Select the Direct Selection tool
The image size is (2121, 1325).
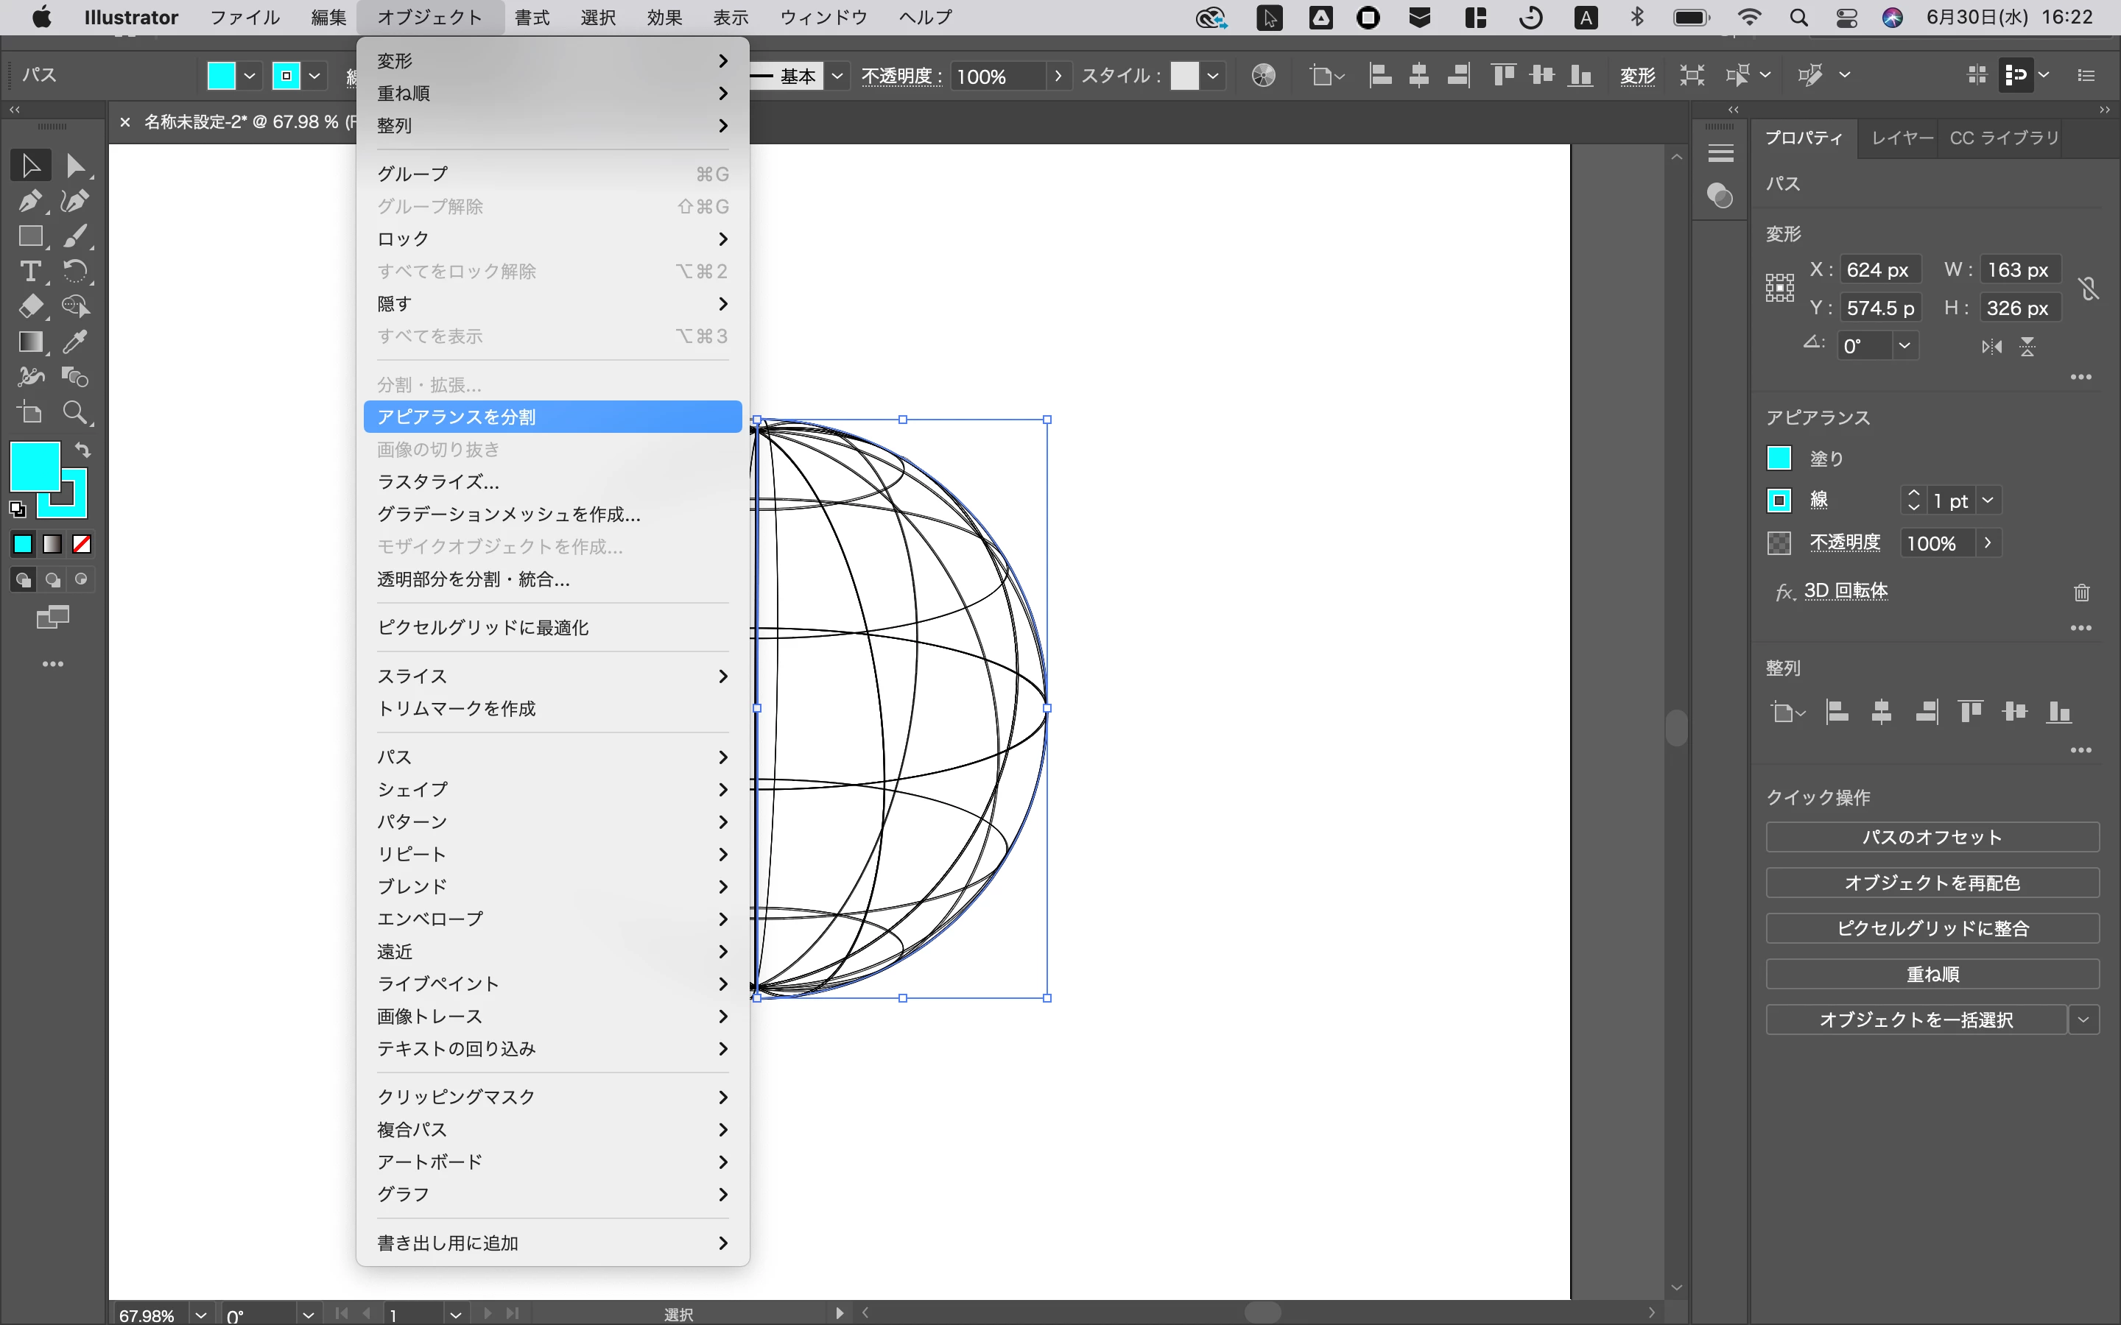click(x=75, y=166)
